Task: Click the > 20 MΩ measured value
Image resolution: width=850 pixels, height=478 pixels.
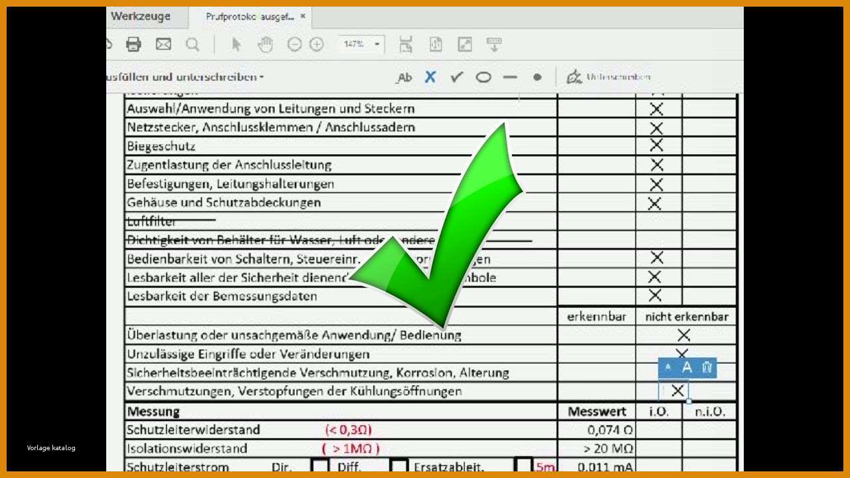Action: [608, 448]
